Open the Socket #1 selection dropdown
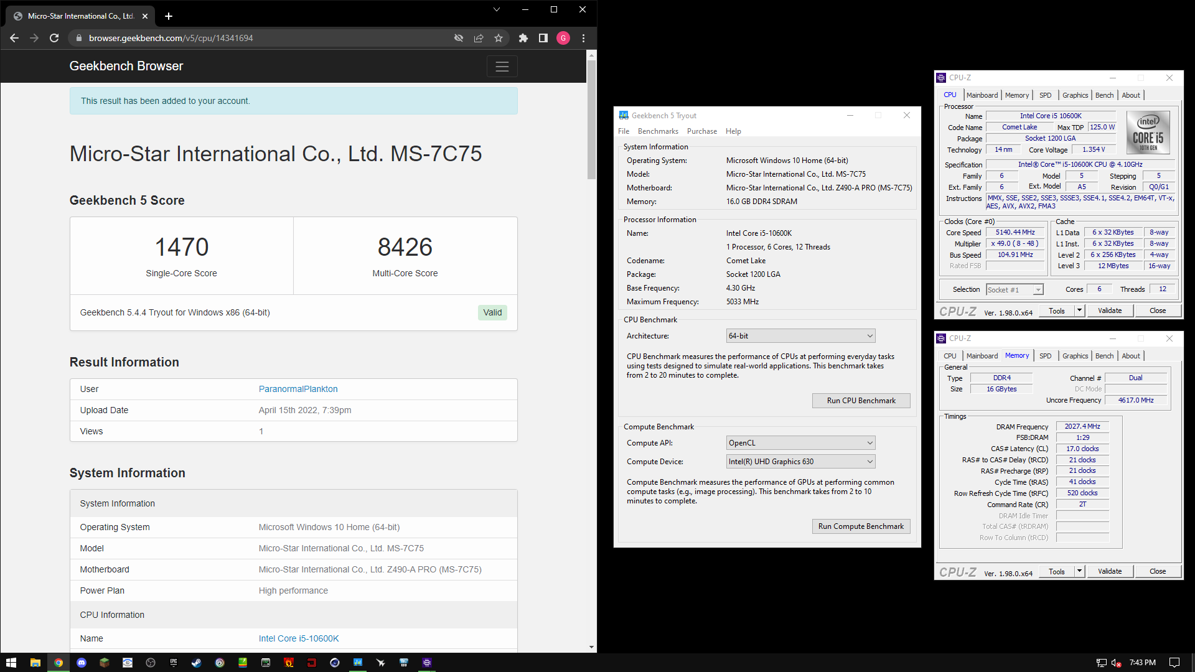 point(1015,289)
